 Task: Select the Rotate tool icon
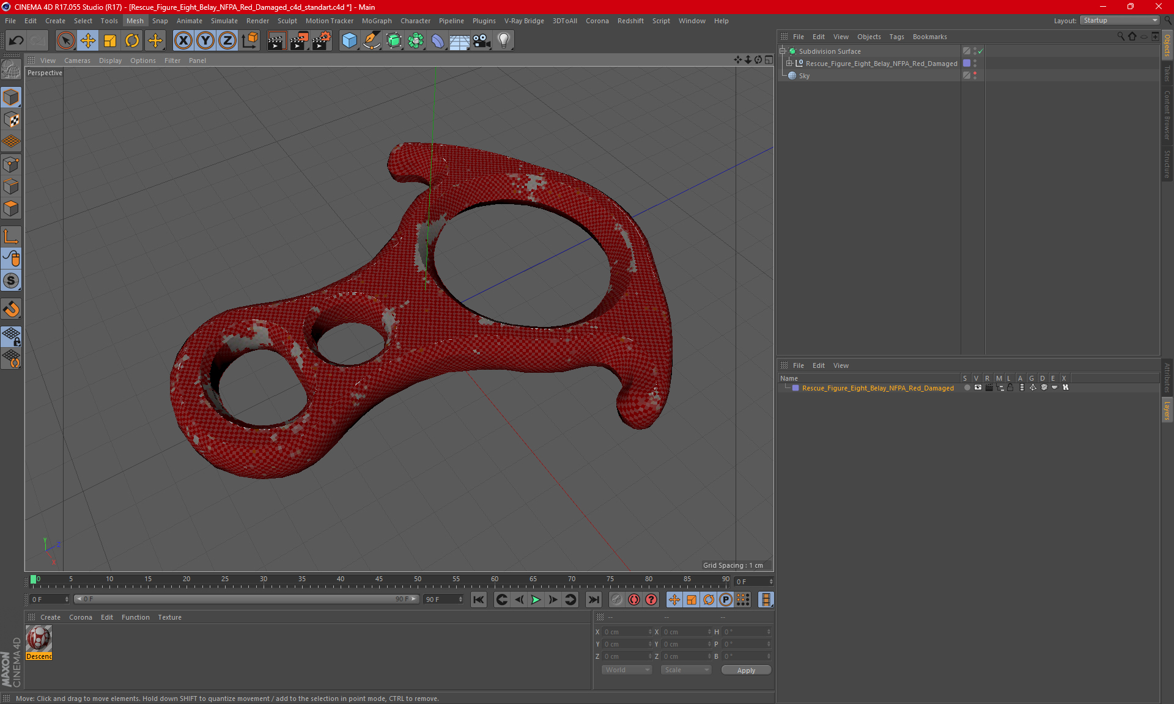click(x=132, y=41)
